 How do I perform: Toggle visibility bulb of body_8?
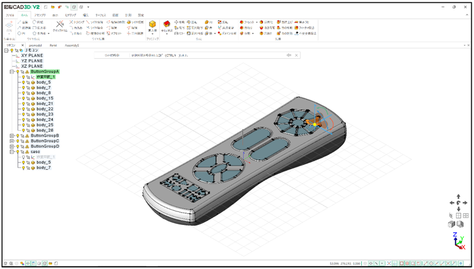pos(23,93)
